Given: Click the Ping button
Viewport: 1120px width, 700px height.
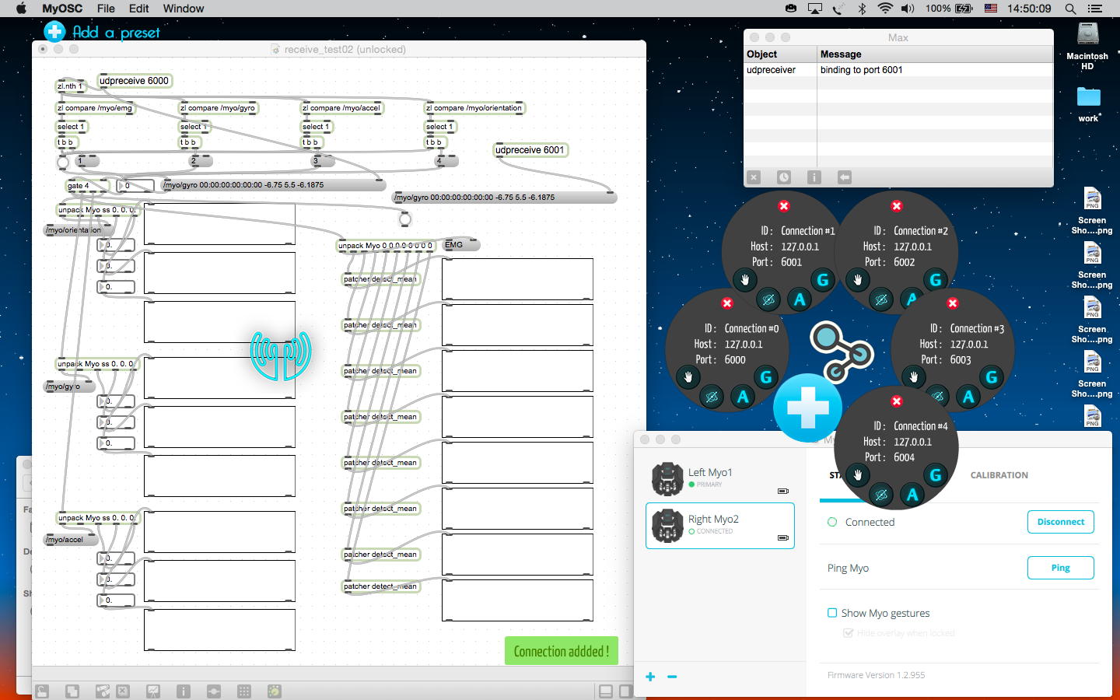Looking at the screenshot, I should point(1061,568).
